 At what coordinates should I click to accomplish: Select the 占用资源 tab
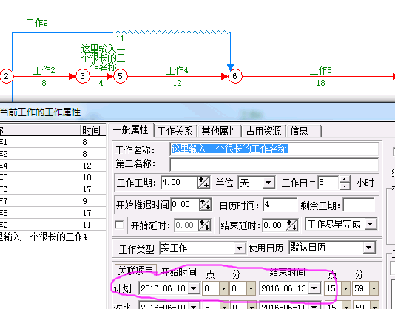tap(263, 131)
